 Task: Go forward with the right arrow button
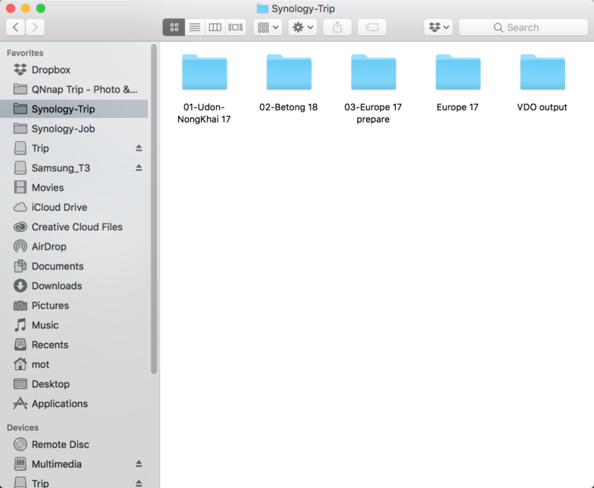[35, 27]
